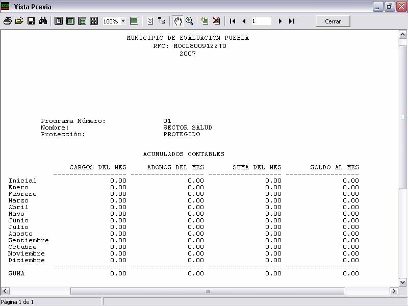Click the Cerrar button

point(333,21)
